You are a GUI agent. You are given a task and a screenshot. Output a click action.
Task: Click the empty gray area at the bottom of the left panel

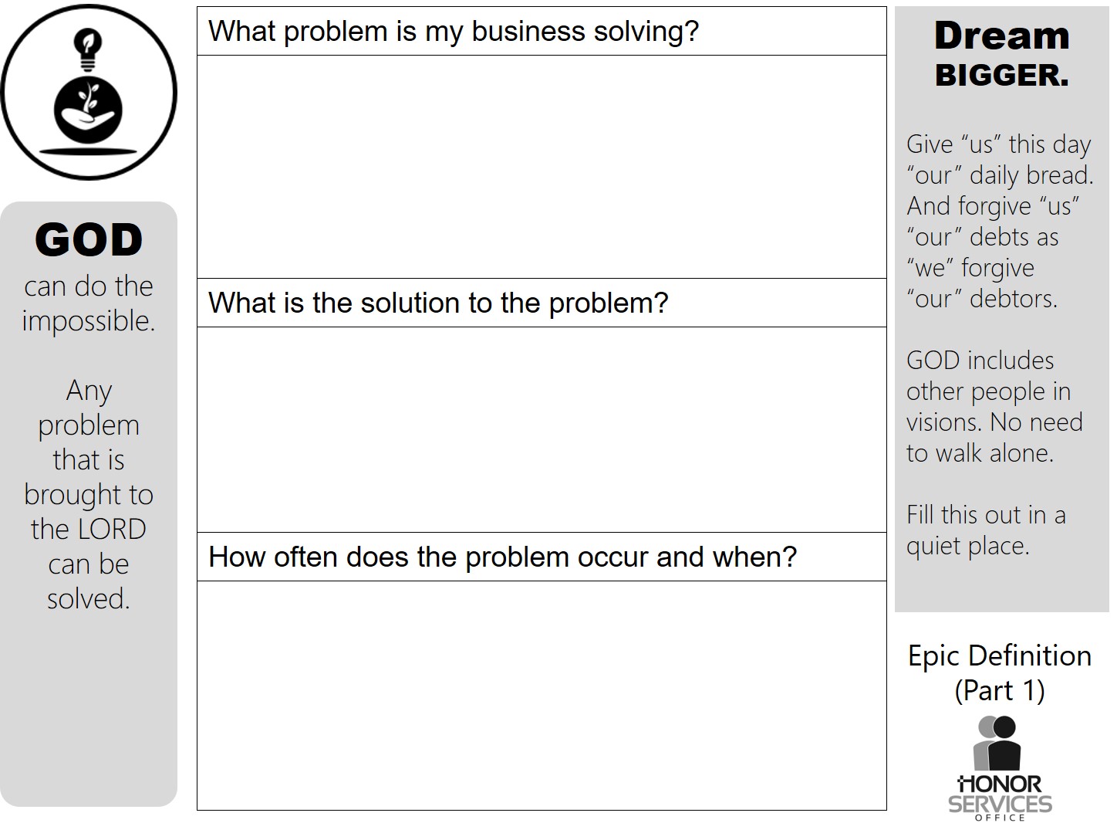(x=89, y=710)
